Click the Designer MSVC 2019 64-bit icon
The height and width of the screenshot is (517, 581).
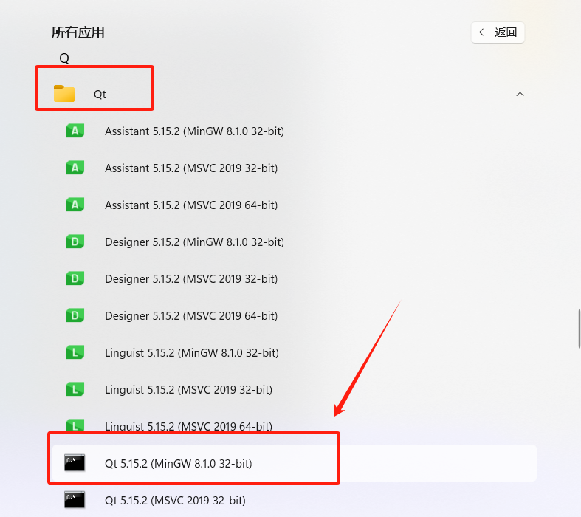(75, 315)
